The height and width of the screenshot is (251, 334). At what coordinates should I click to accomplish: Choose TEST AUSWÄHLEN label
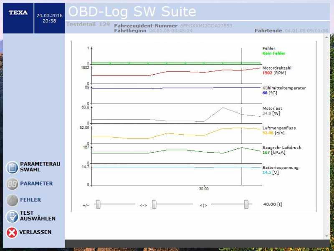(38, 216)
